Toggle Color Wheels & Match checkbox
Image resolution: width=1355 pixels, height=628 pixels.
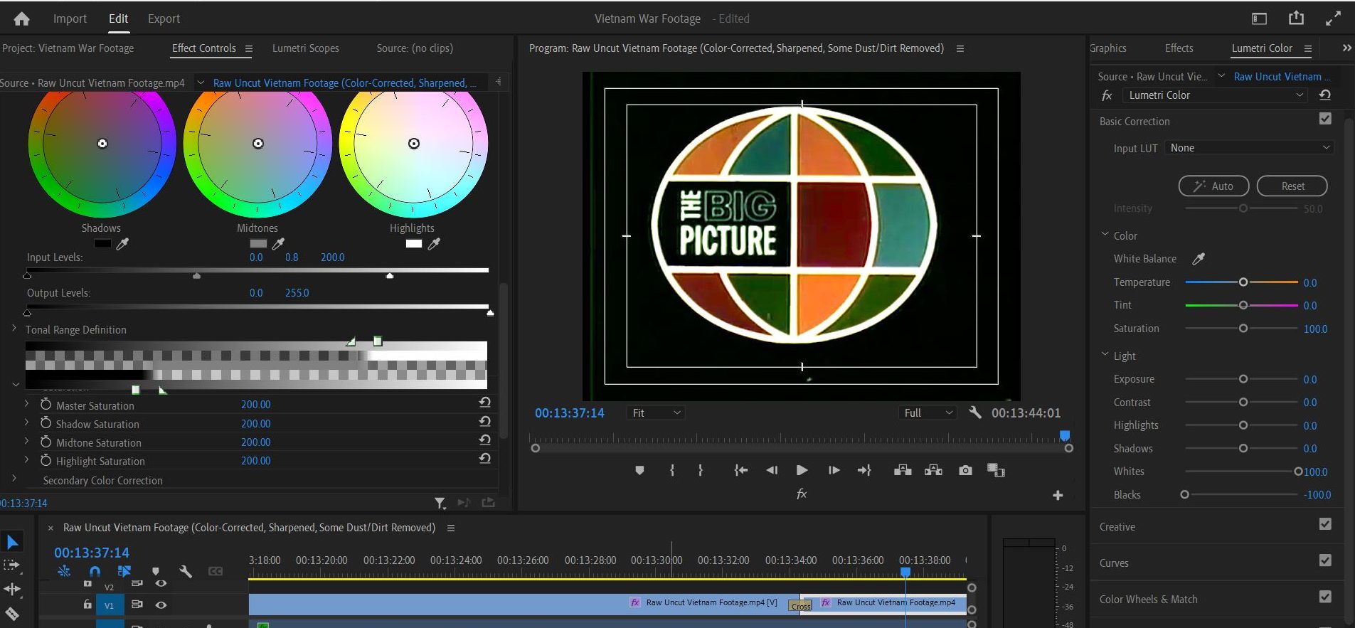(x=1325, y=597)
